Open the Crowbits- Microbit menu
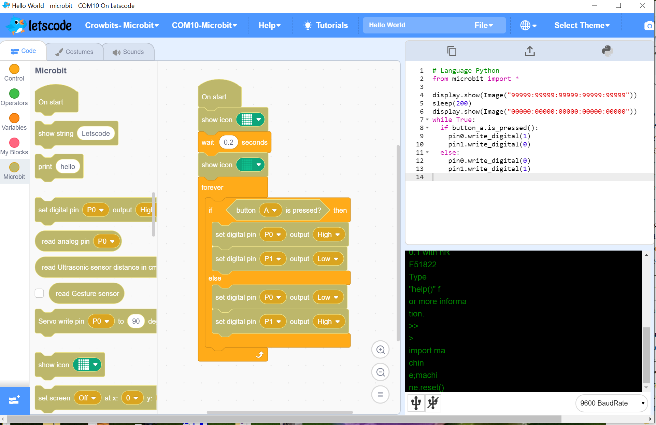656x425 pixels. [x=122, y=25]
